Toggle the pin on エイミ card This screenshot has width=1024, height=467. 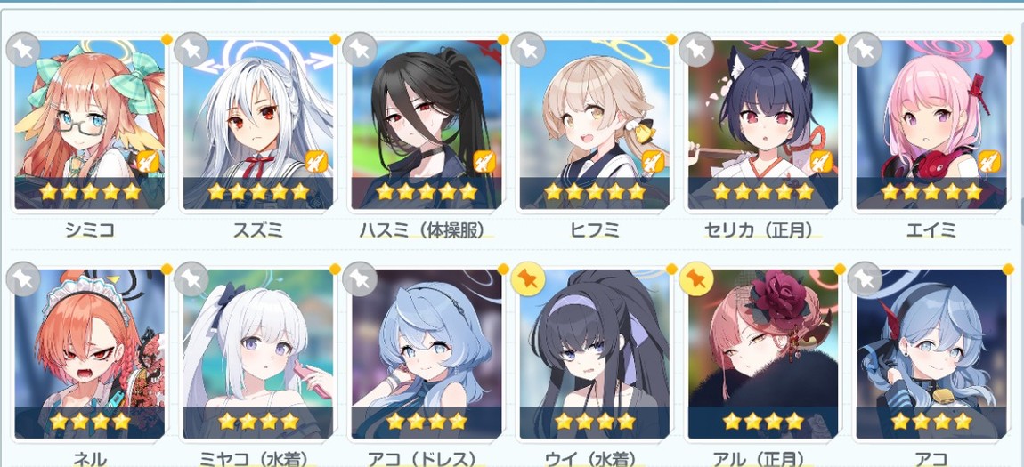[865, 49]
